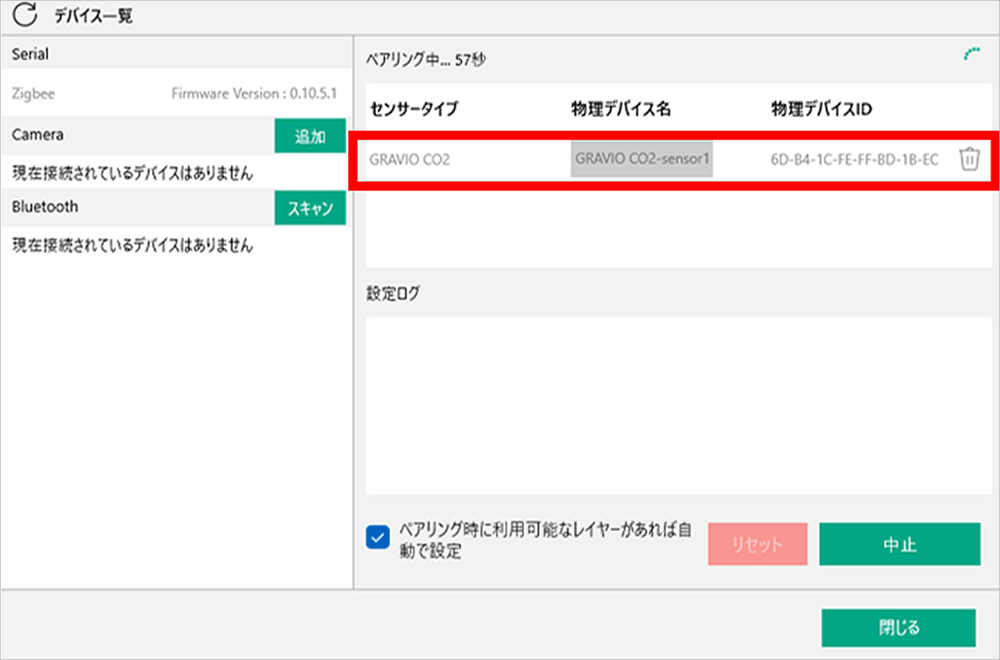
Task: Click the refresh icon beside デバイス一覧
Action: click(x=25, y=15)
